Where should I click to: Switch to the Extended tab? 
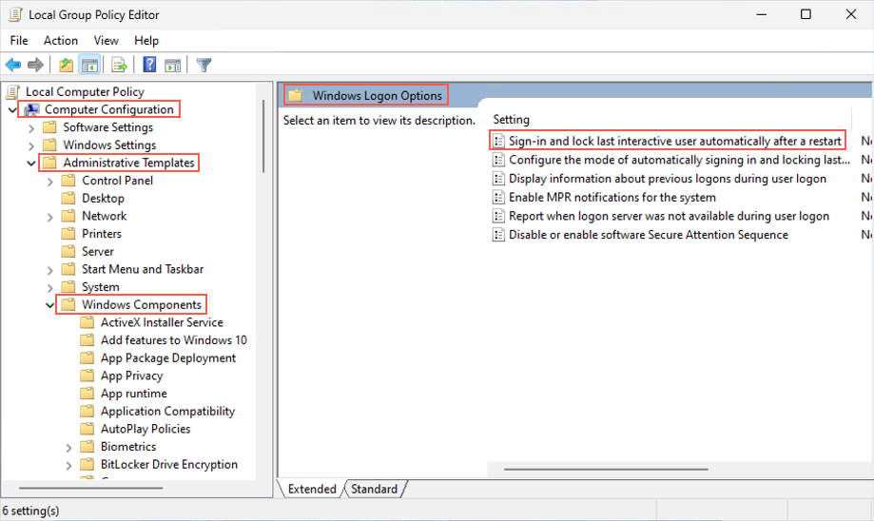(312, 489)
